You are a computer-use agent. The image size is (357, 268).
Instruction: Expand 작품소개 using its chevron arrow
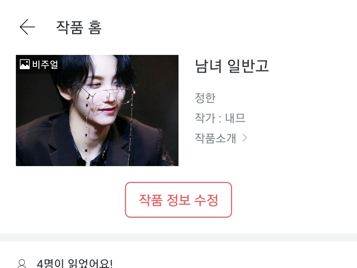pyautogui.click(x=245, y=138)
